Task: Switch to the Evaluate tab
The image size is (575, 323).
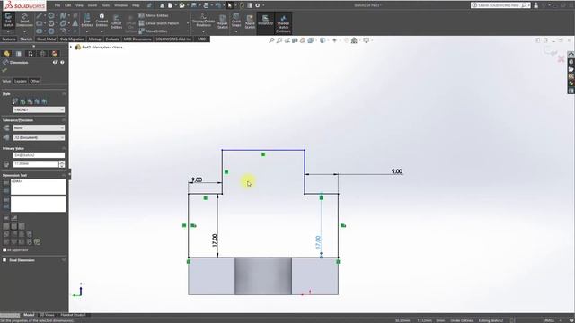Action: (112, 39)
